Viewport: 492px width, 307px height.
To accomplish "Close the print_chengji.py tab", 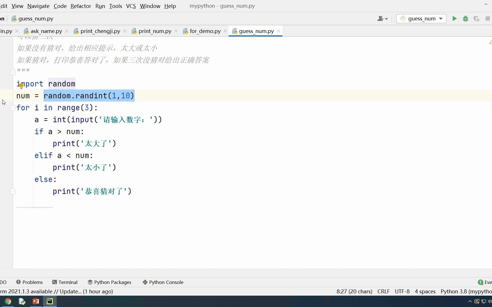I will tap(125, 31).
